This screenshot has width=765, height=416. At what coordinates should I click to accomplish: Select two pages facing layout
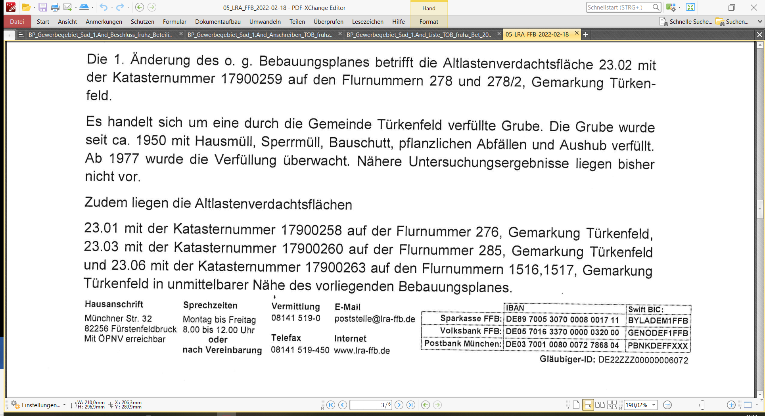coord(600,405)
